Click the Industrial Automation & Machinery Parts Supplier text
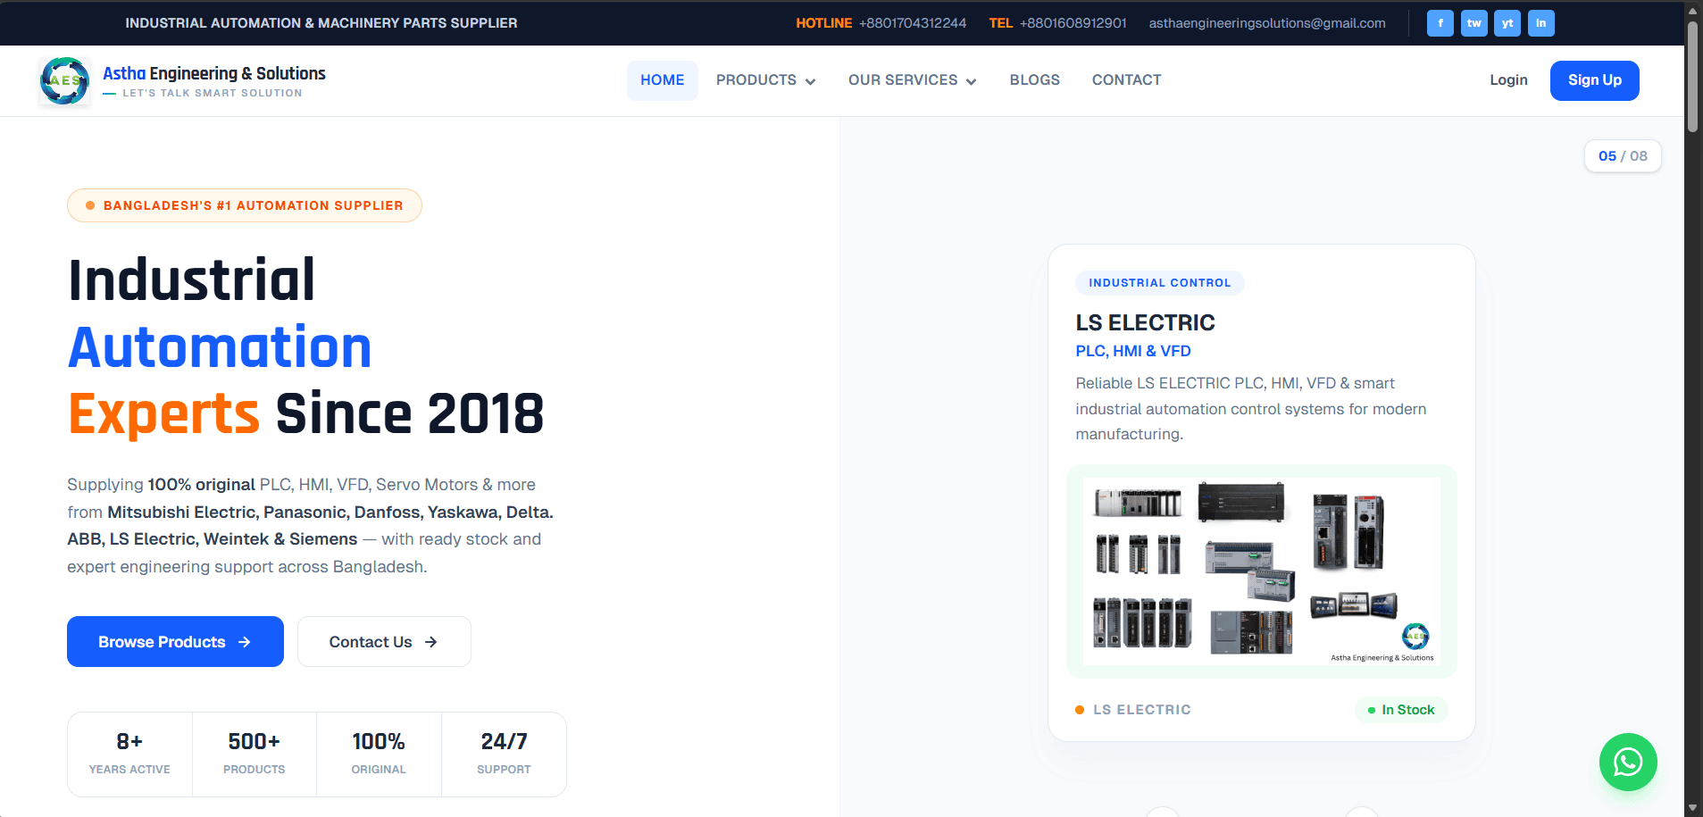Viewport: 1703px width, 817px height. tap(321, 23)
